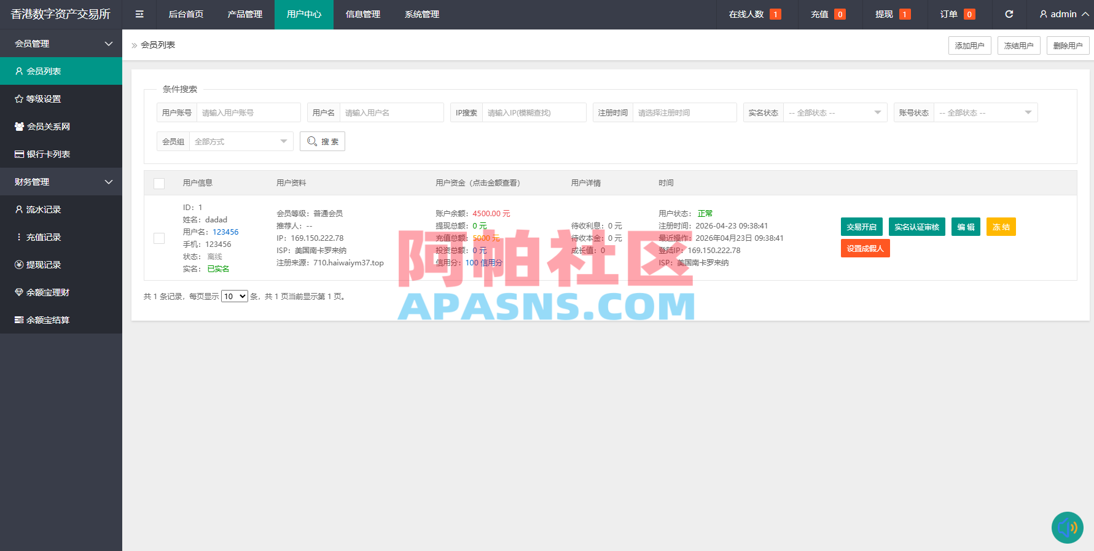Open 余额宝理财 in the sidebar

coord(61,292)
